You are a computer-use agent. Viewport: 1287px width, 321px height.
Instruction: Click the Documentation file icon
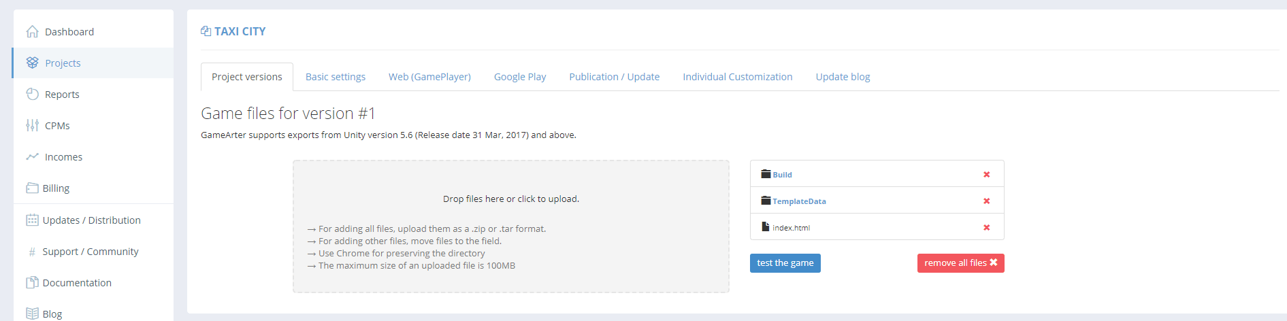point(32,282)
